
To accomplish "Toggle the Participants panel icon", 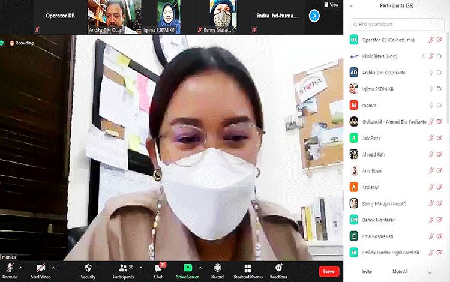I will click(123, 268).
